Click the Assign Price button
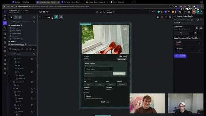 (119, 73)
